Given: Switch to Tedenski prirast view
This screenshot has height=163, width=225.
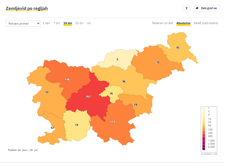Looking at the screenshot, I should tap(162, 23).
